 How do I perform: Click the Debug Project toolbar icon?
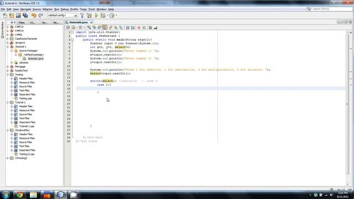coord(103,15)
